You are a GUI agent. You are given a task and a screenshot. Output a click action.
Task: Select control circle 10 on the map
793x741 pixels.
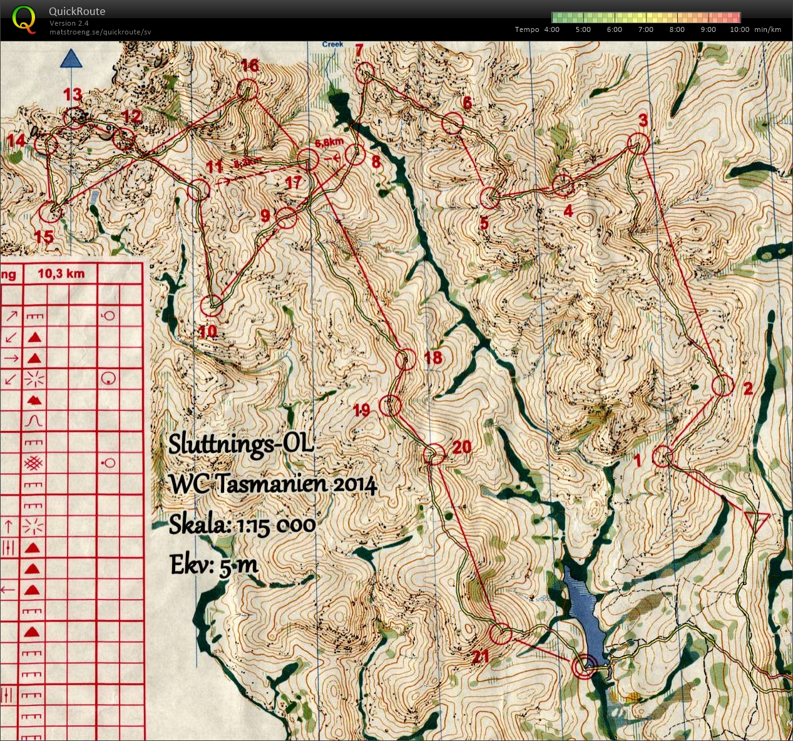212,306
